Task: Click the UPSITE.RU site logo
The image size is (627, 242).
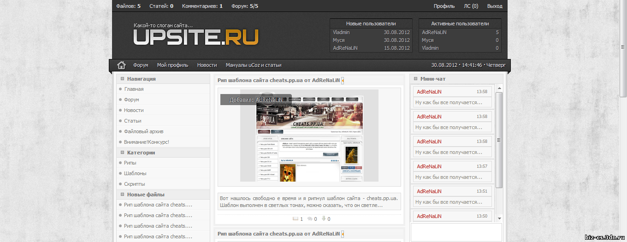Action: (x=196, y=37)
